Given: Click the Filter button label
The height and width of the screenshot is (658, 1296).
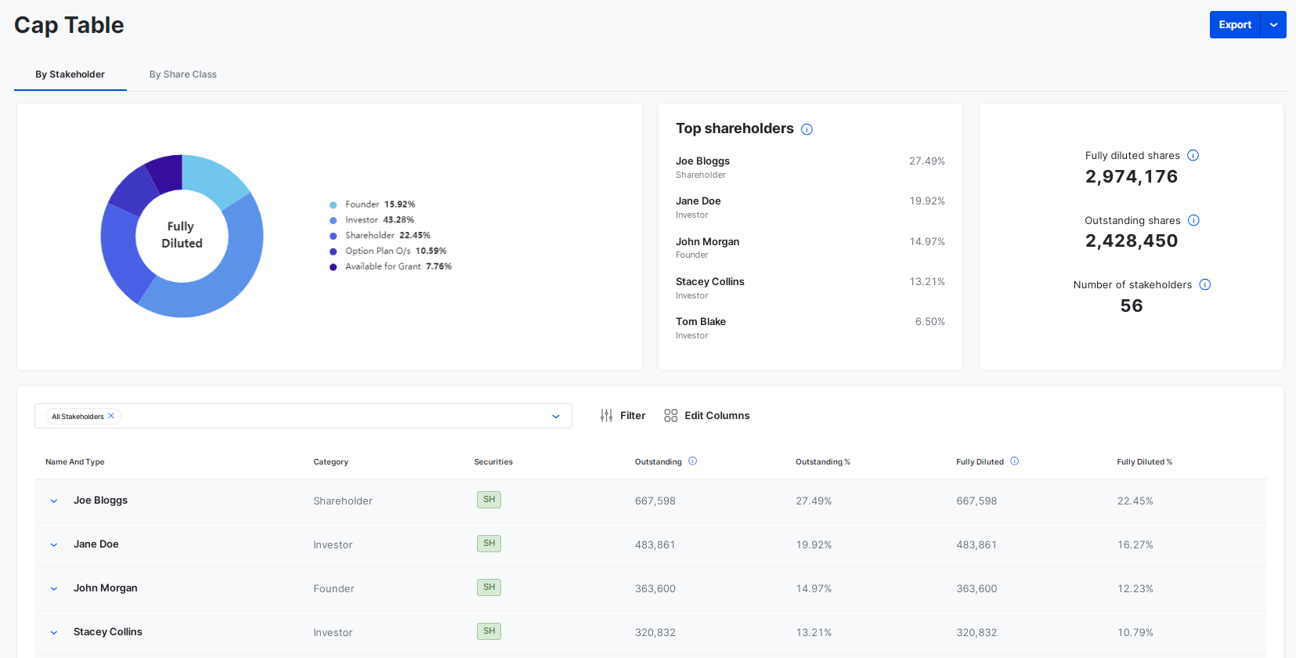Looking at the screenshot, I should pyautogui.click(x=633, y=416).
